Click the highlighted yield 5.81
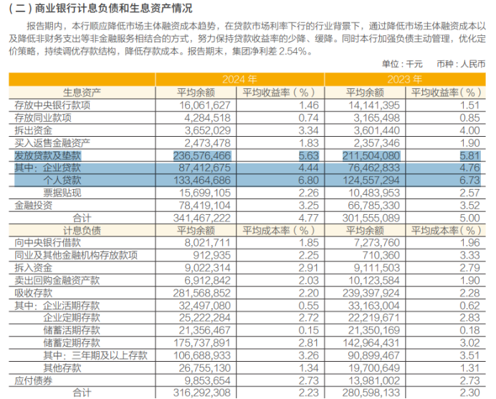496x399 pixels. (x=470, y=155)
